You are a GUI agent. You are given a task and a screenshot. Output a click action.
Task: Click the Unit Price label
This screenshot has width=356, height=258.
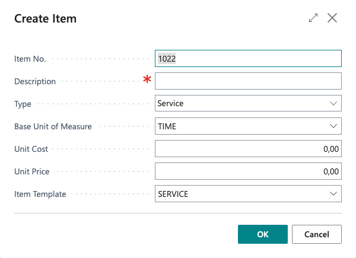point(32,171)
